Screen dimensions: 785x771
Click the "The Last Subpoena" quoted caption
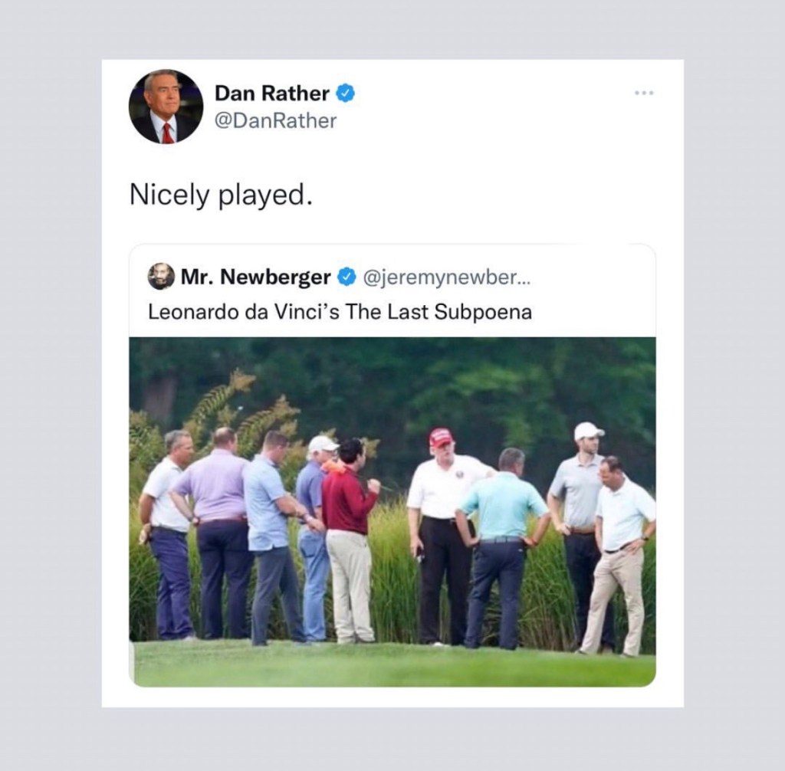(340, 312)
